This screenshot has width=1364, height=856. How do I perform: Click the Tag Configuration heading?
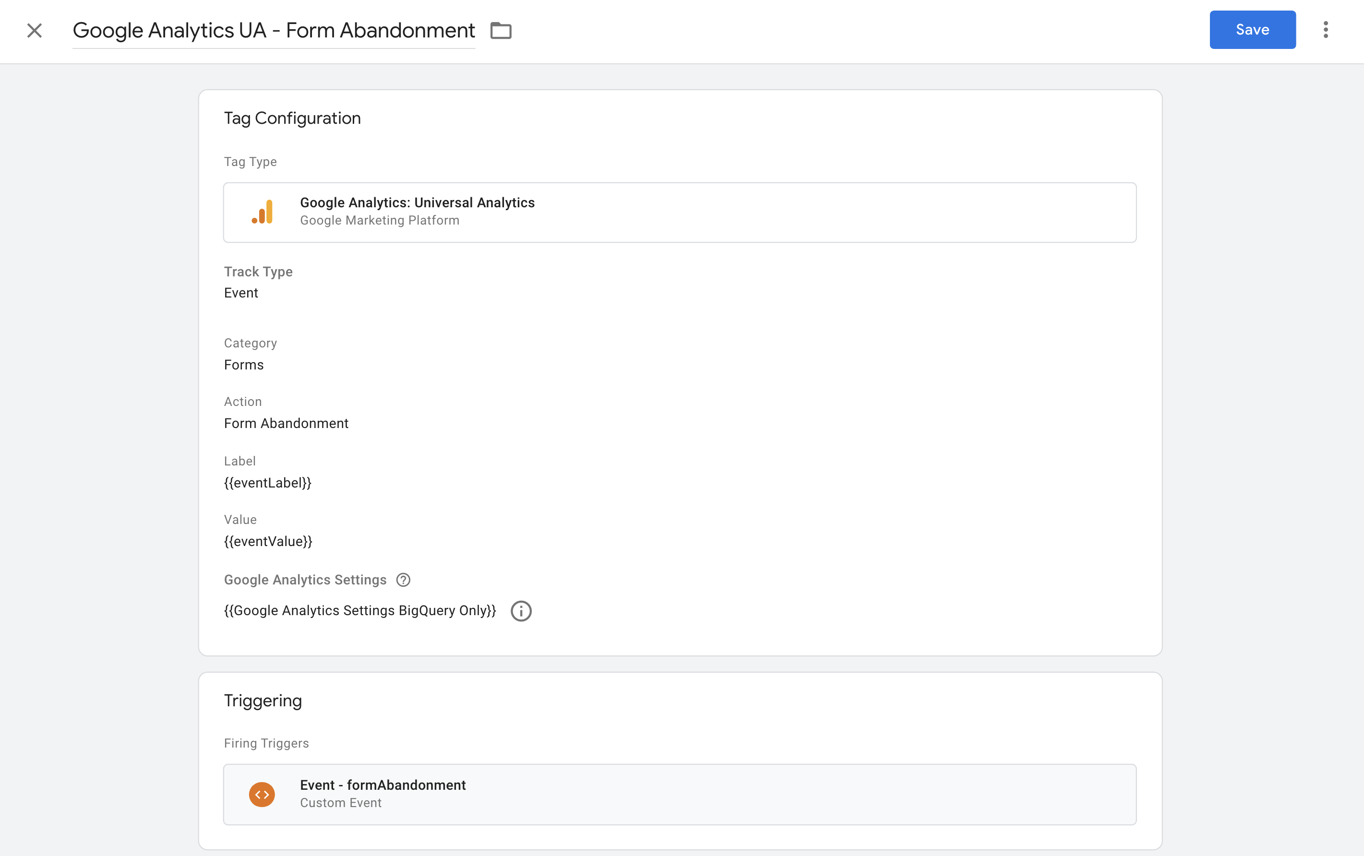click(x=292, y=118)
